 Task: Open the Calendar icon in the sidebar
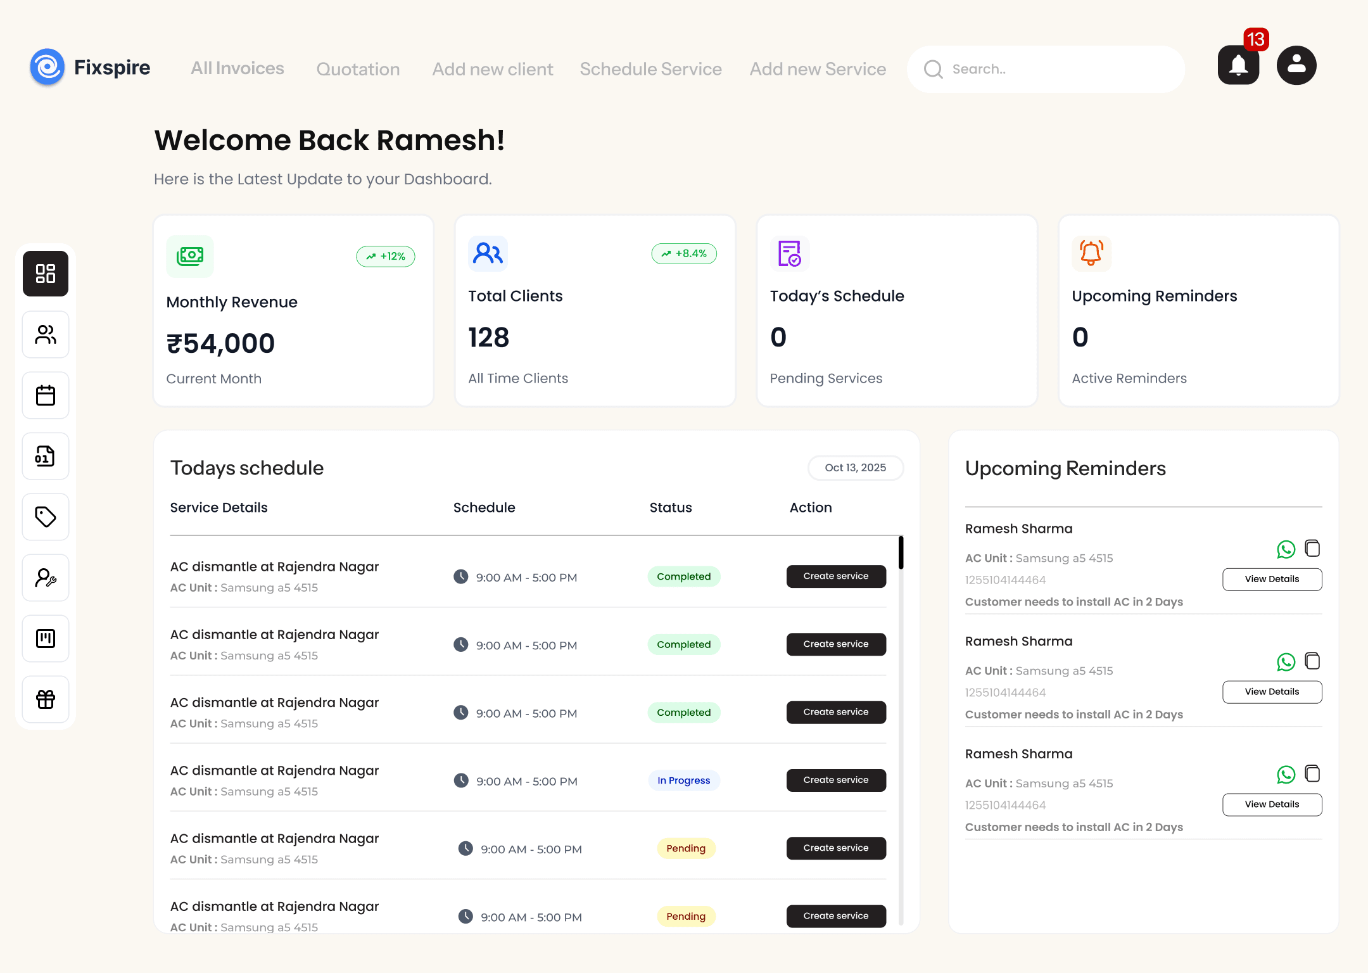pos(46,395)
